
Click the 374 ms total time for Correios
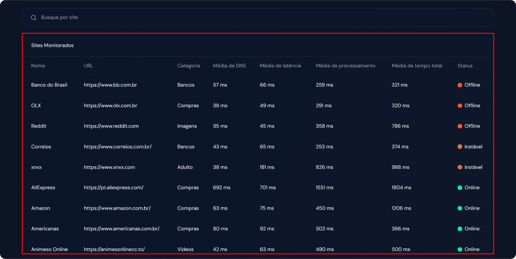pos(400,147)
